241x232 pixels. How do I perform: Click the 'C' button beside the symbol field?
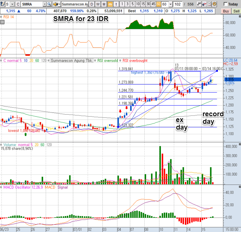click(18, 4)
